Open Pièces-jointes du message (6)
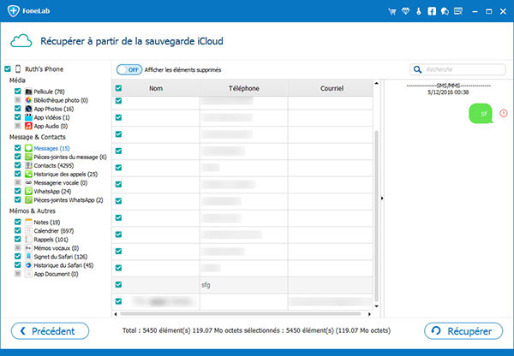Viewport: 514px width, 356px height. coord(70,157)
